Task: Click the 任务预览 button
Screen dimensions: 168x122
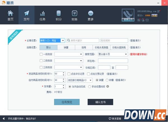Action: pyautogui.click(x=67, y=102)
